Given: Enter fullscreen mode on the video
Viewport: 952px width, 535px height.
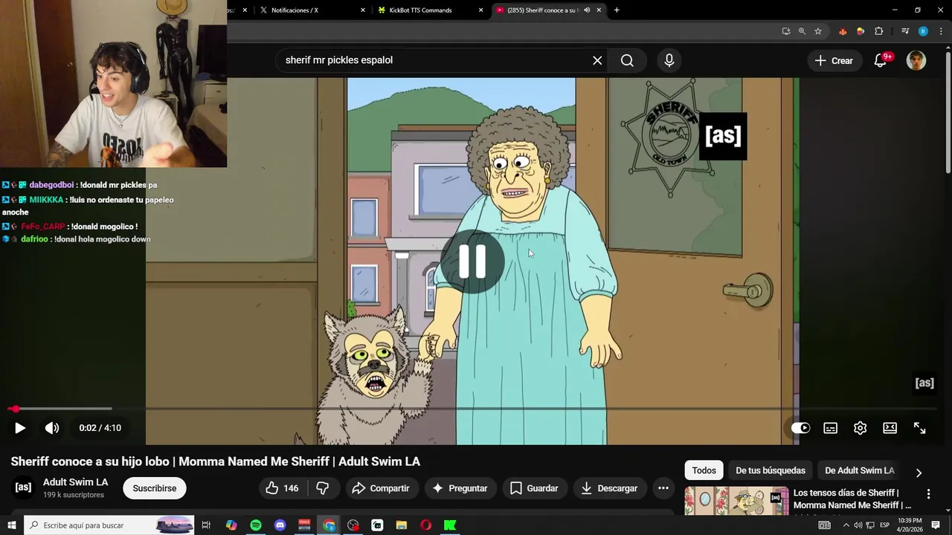Looking at the screenshot, I should coord(920,428).
